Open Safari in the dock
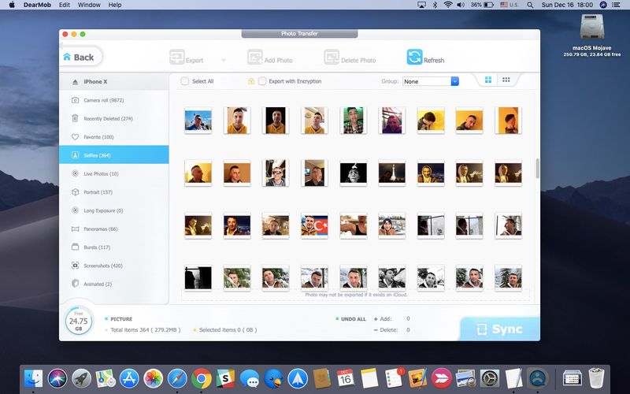Image resolution: width=630 pixels, height=394 pixels. pos(177,378)
